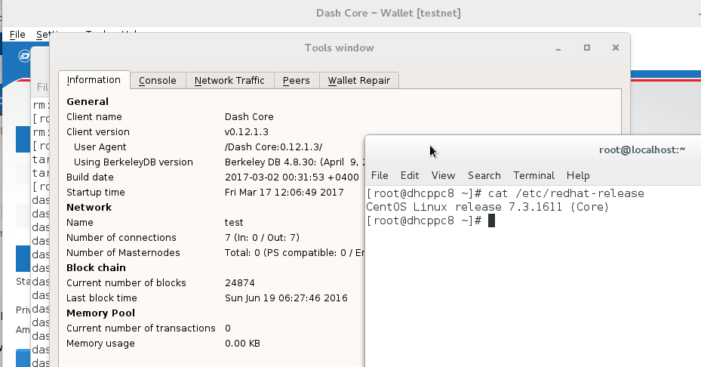Click the 'Block chain' section heading

coord(96,267)
